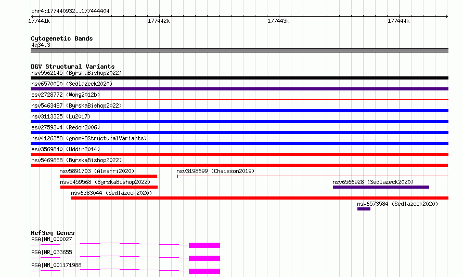Screen dimensions: 463x277
Task: Select the red nsv5459568 variant bar
Action: [x=109, y=187]
